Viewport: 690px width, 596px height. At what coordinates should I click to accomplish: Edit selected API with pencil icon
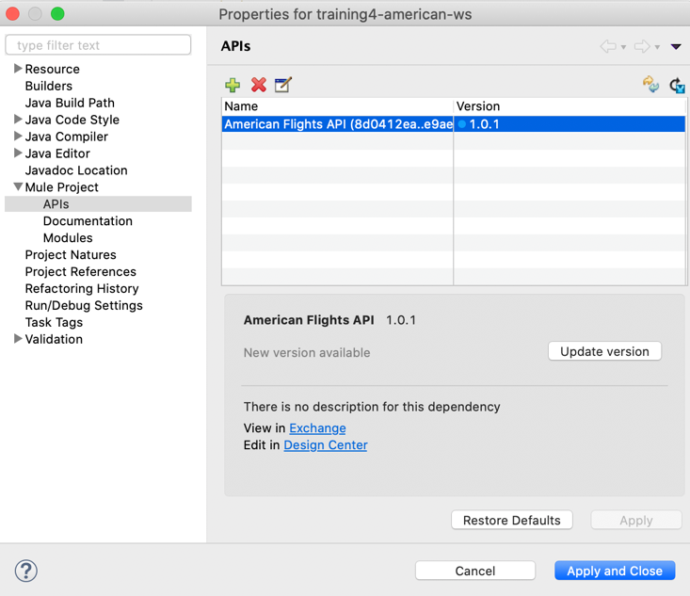pos(283,85)
